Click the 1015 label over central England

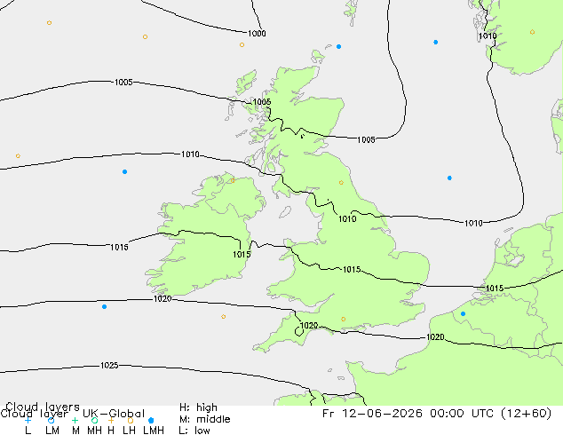352,269
